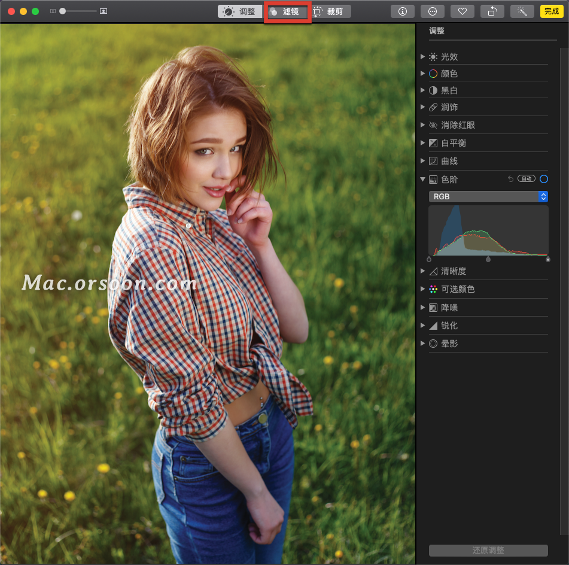The image size is (569, 565).
Task: Click the 消除红眼 label text
Action: [x=458, y=125]
